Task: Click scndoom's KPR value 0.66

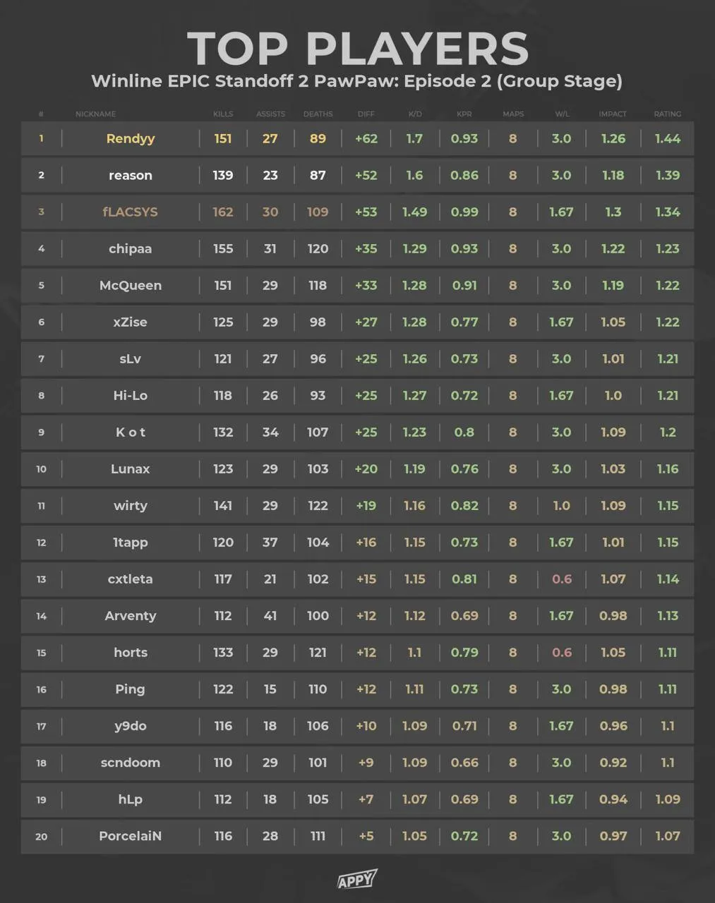Action: click(x=464, y=763)
